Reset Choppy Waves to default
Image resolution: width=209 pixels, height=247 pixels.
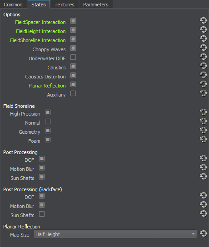(x=203, y=48)
